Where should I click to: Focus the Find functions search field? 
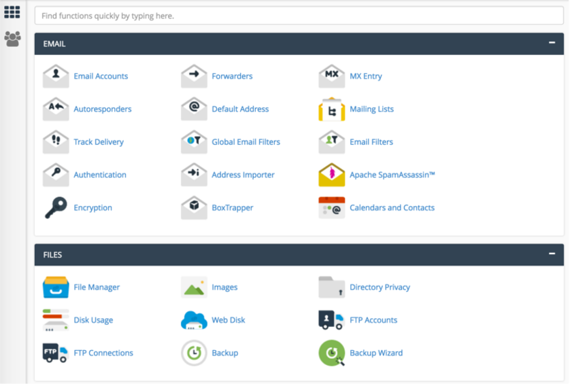coord(299,16)
